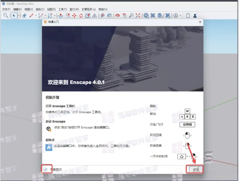The width and height of the screenshot is (239, 181).
Task: Click the solid person profile icon
Action: (195, 16)
